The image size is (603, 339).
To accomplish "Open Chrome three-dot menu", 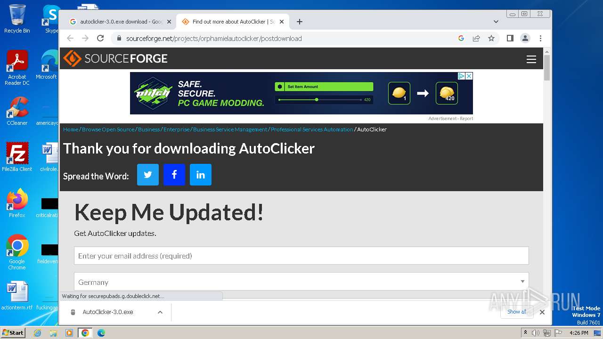I will (540, 38).
